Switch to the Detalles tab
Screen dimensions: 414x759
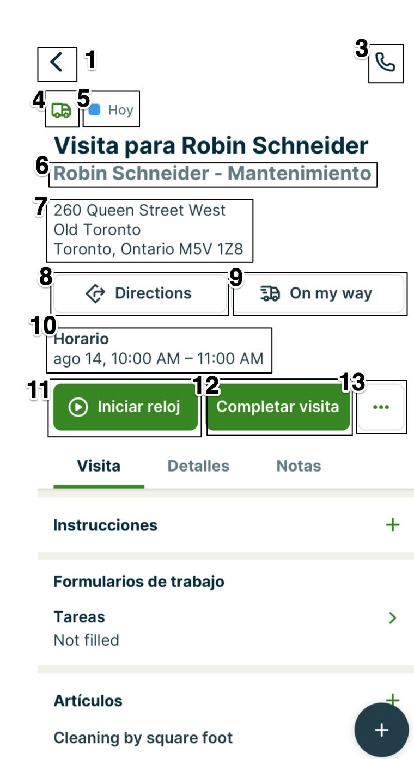[x=198, y=466]
